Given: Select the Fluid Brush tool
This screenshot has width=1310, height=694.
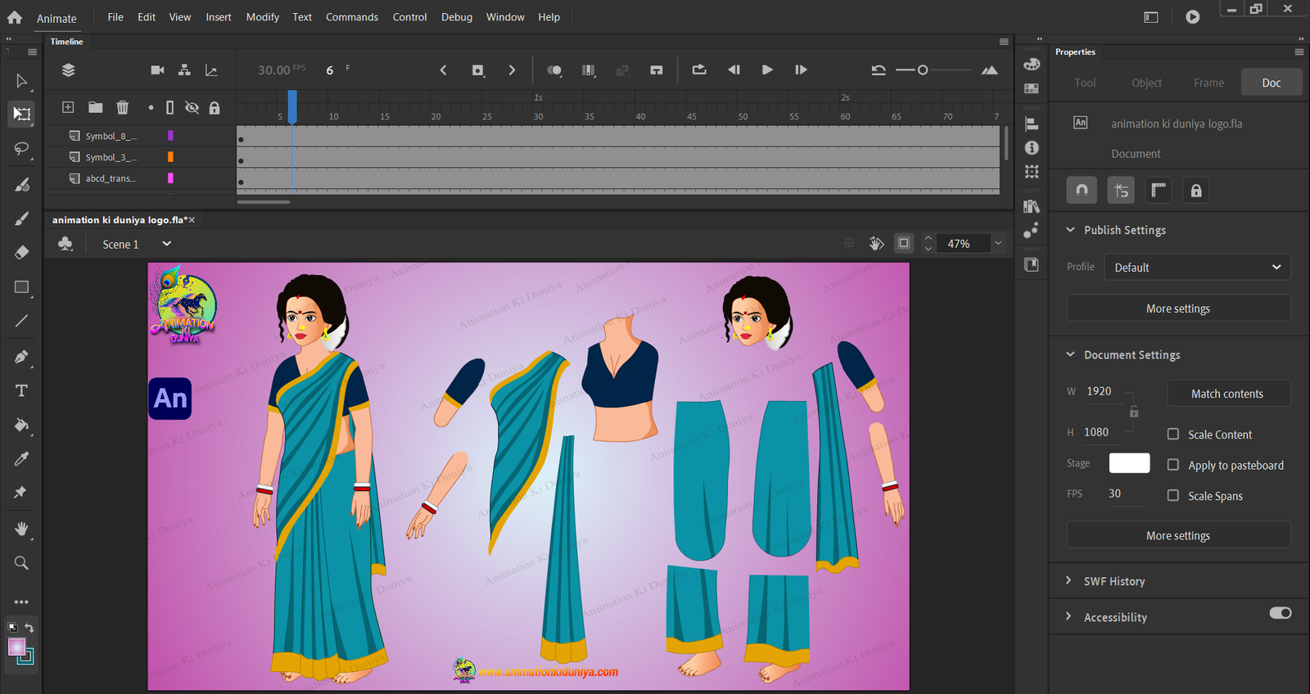Looking at the screenshot, I should click(x=21, y=184).
